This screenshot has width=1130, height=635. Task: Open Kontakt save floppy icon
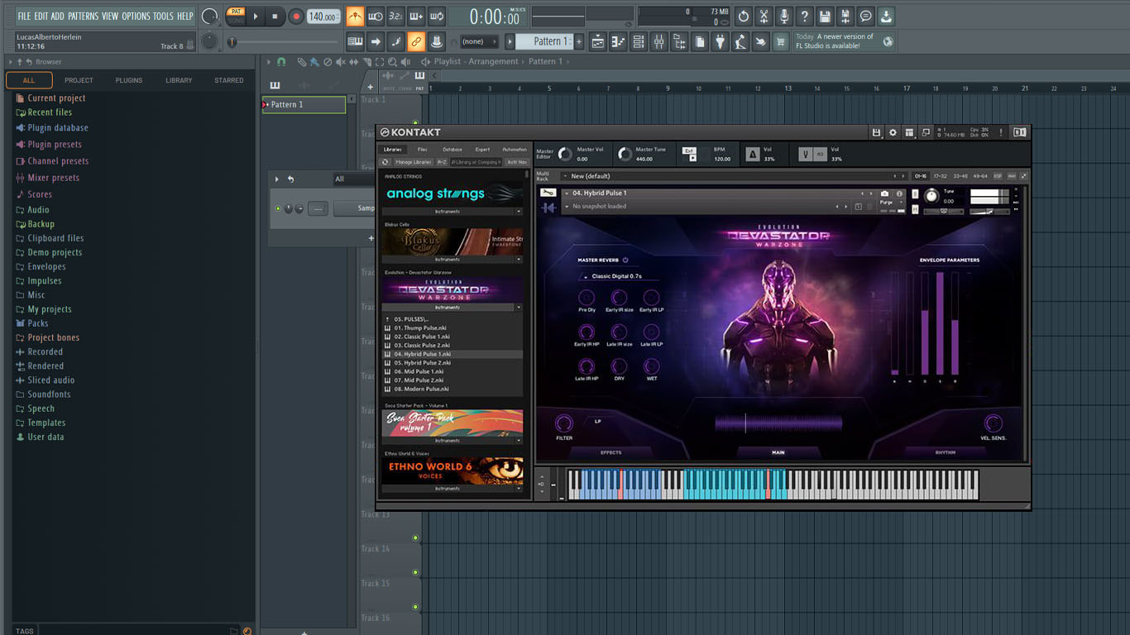(876, 132)
